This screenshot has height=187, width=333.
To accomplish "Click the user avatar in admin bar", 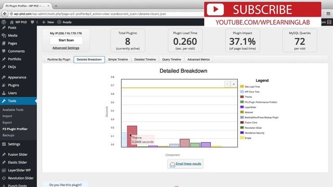I will (x=329, y=22).
